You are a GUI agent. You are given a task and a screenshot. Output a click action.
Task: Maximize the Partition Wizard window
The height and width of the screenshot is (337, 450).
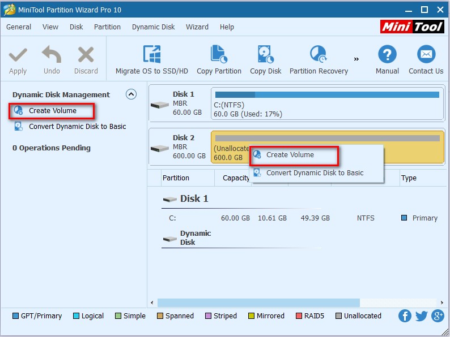(x=424, y=10)
